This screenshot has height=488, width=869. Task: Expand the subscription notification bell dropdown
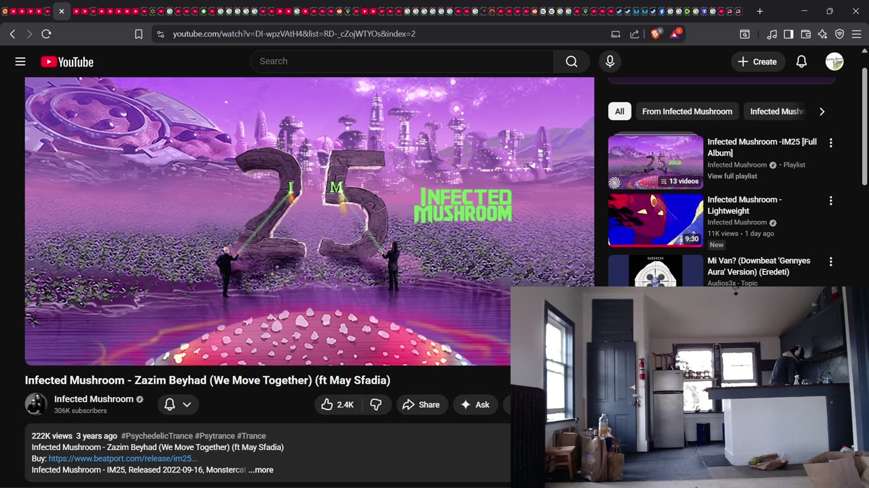click(x=179, y=405)
